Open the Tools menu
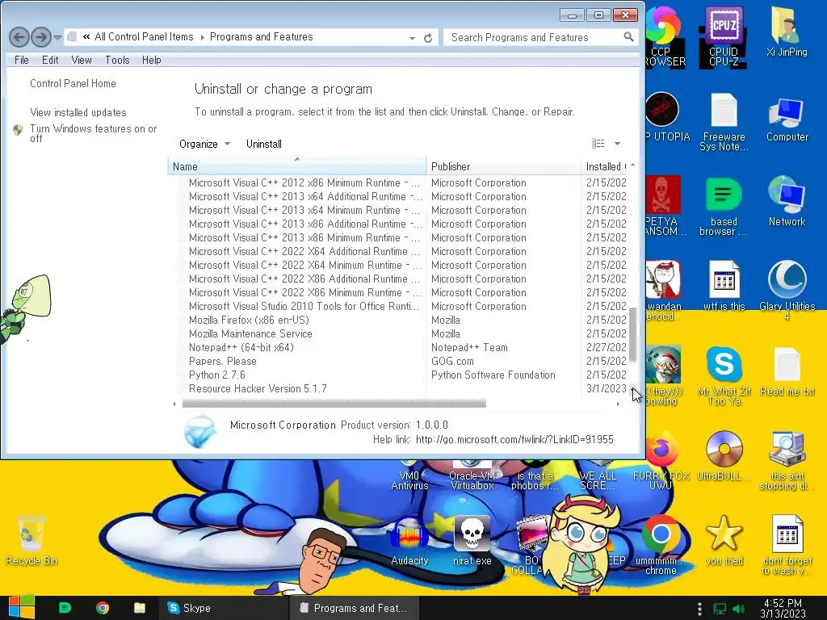827x620 pixels. coord(117,60)
